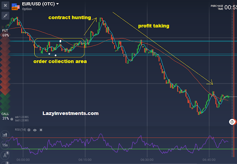237x164 pixels.
Task: Click the purchase time alarm clock marker
Action: tap(232, 122)
